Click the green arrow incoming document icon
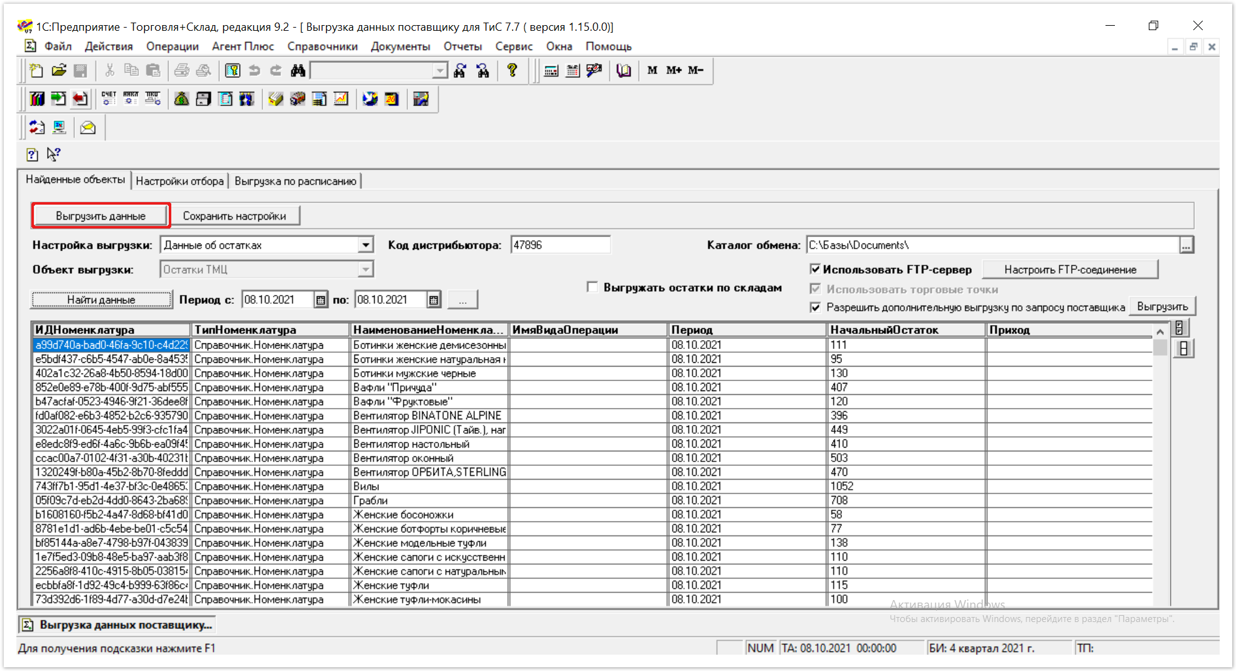The width and height of the screenshot is (1236, 671). tap(58, 99)
